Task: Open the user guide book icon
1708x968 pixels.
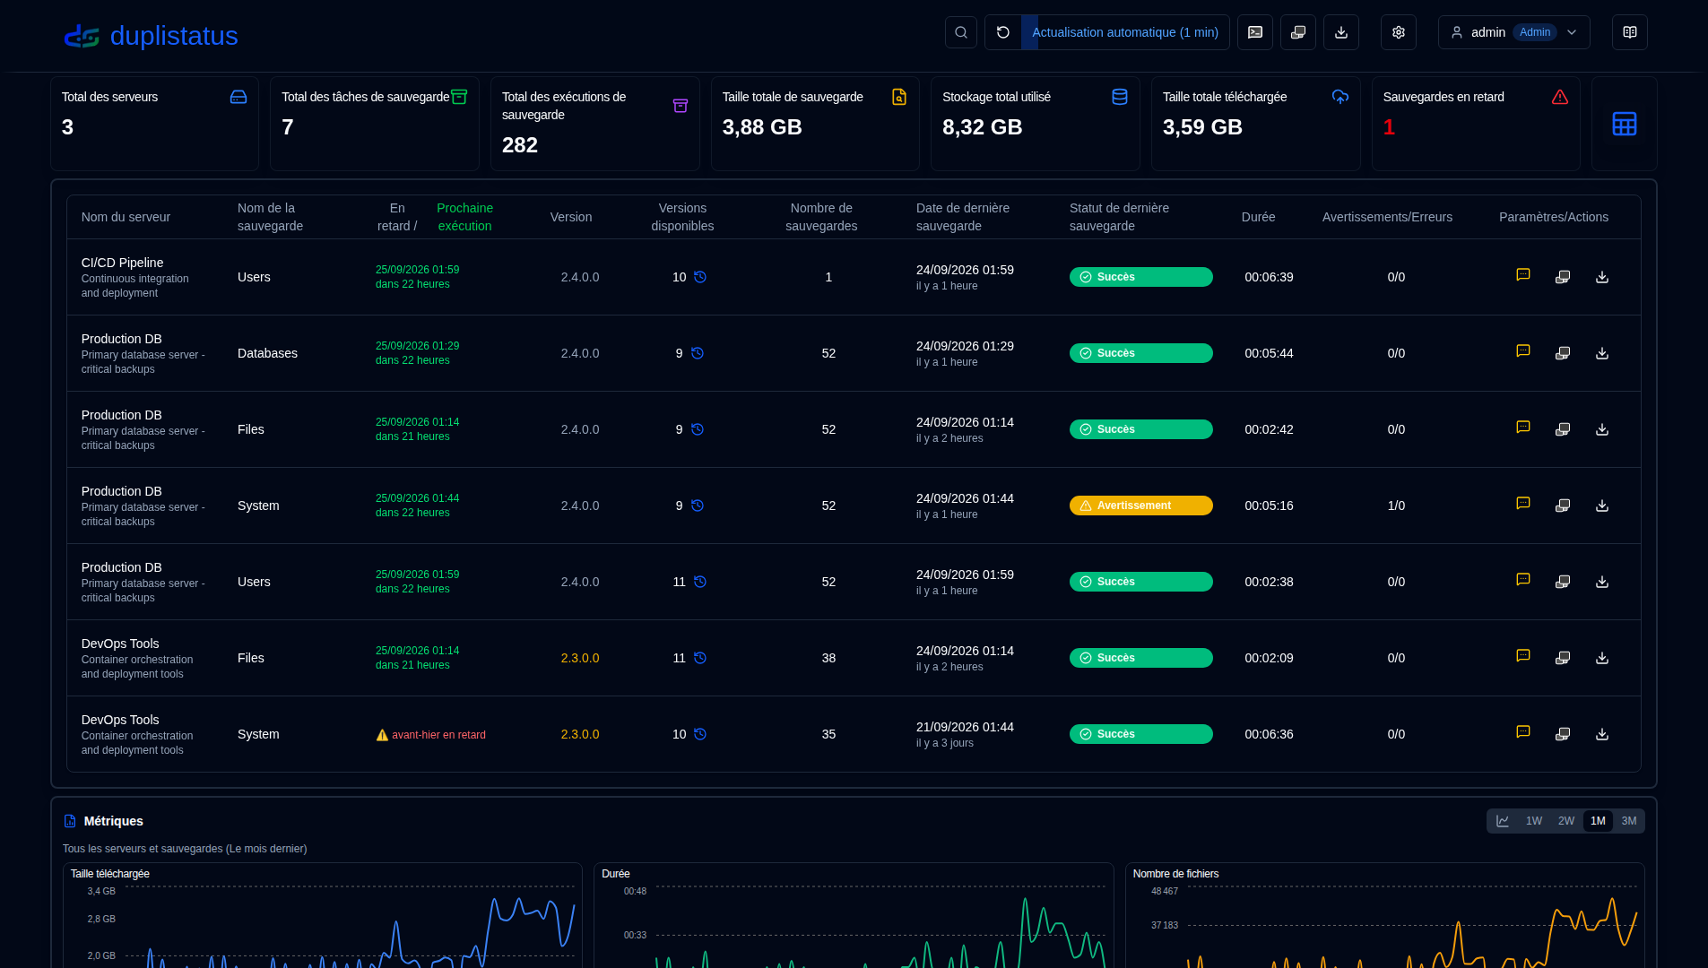Action: click(1629, 32)
